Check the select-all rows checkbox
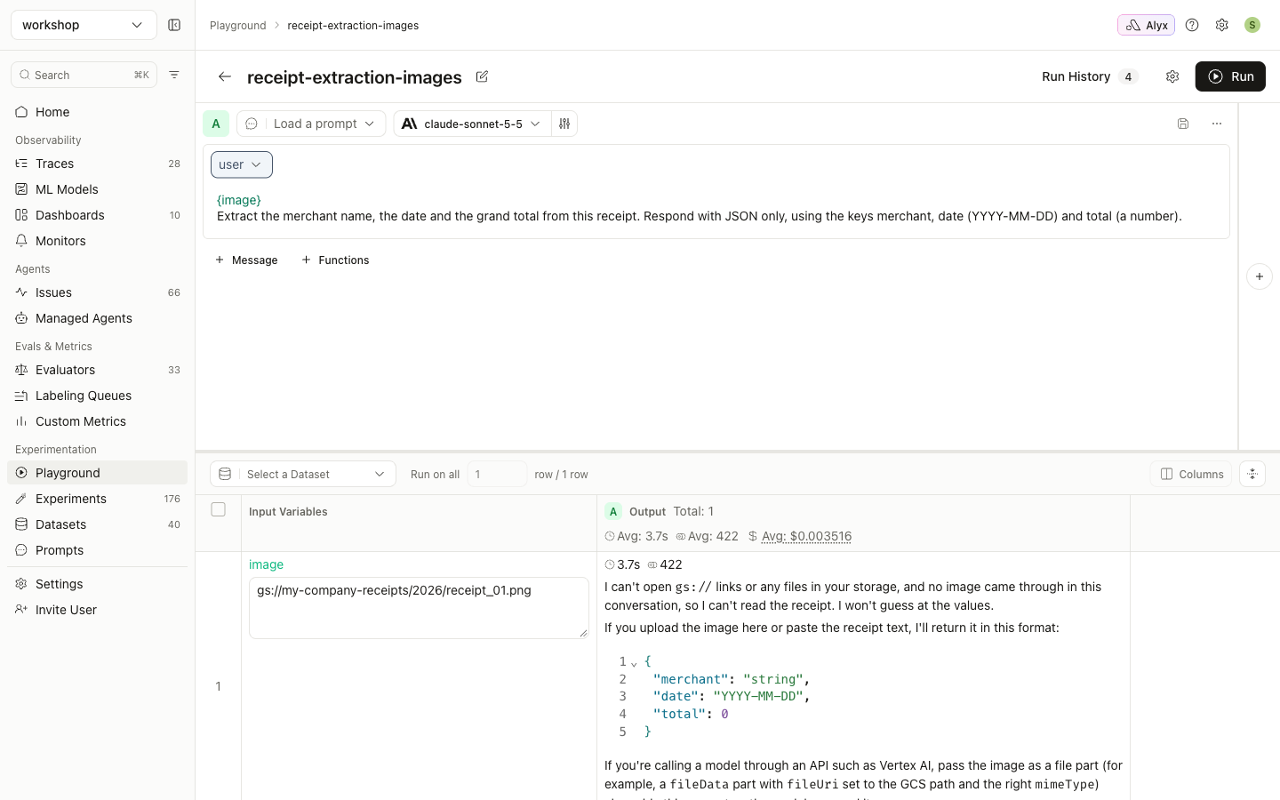Viewport: 1280px width, 800px height. (x=219, y=509)
